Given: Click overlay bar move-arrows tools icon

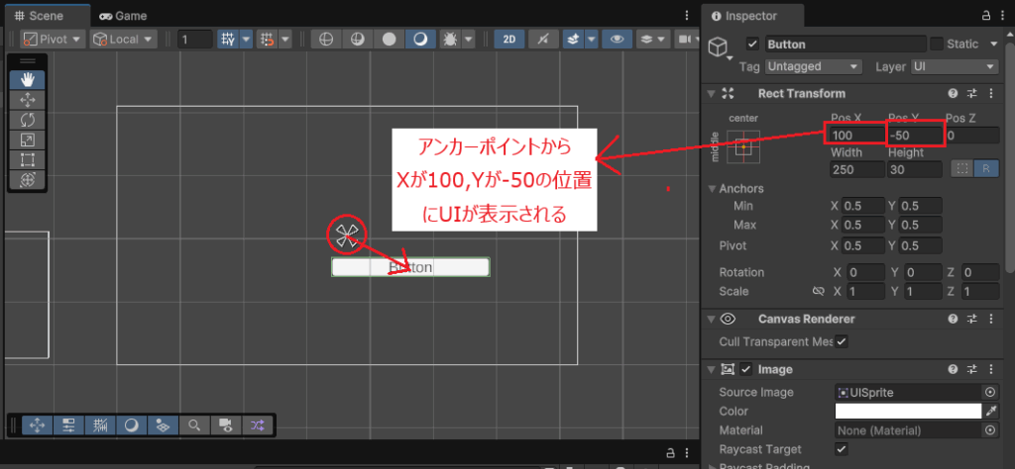Looking at the screenshot, I should pyautogui.click(x=38, y=425).
